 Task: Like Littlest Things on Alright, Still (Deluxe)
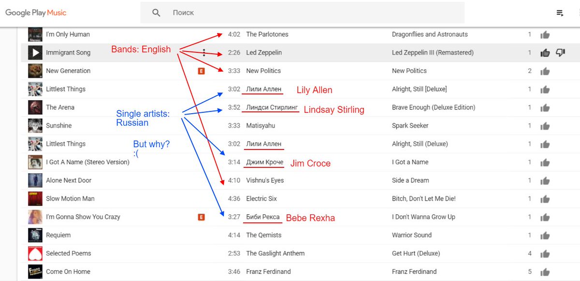coord(545,144)
